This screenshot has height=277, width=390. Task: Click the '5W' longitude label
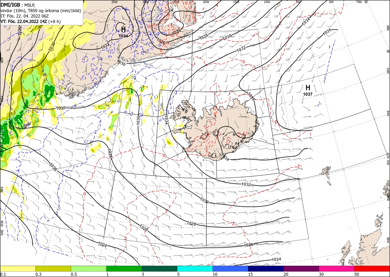click(x=298, y=2)
